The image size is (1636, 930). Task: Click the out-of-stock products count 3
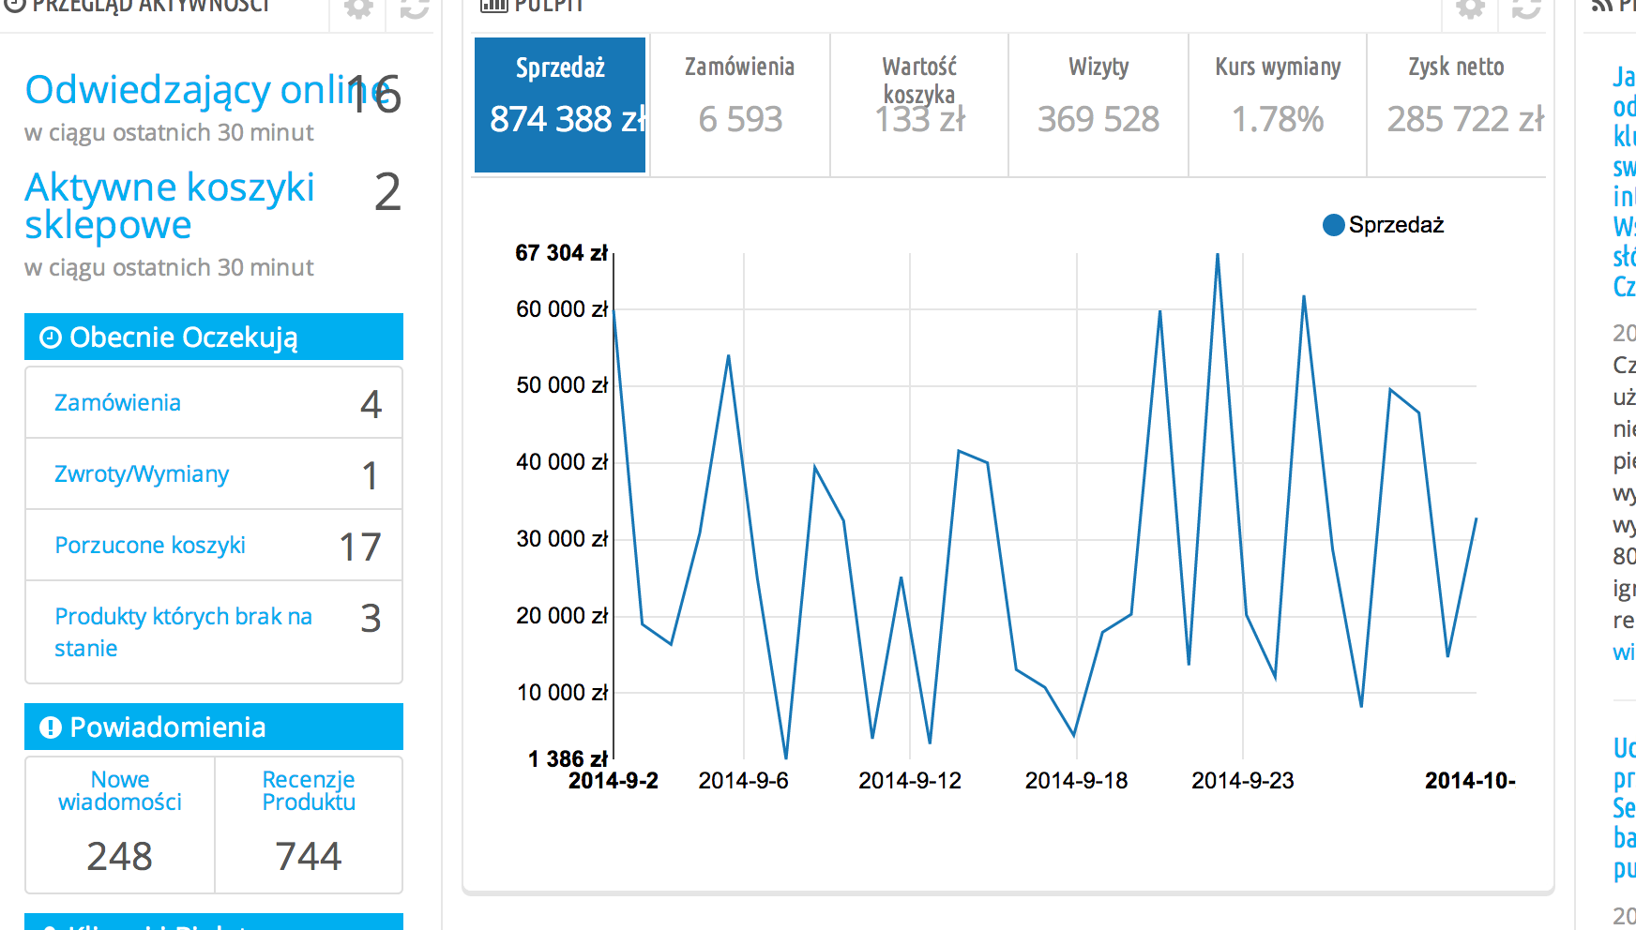tap(371, 618)
